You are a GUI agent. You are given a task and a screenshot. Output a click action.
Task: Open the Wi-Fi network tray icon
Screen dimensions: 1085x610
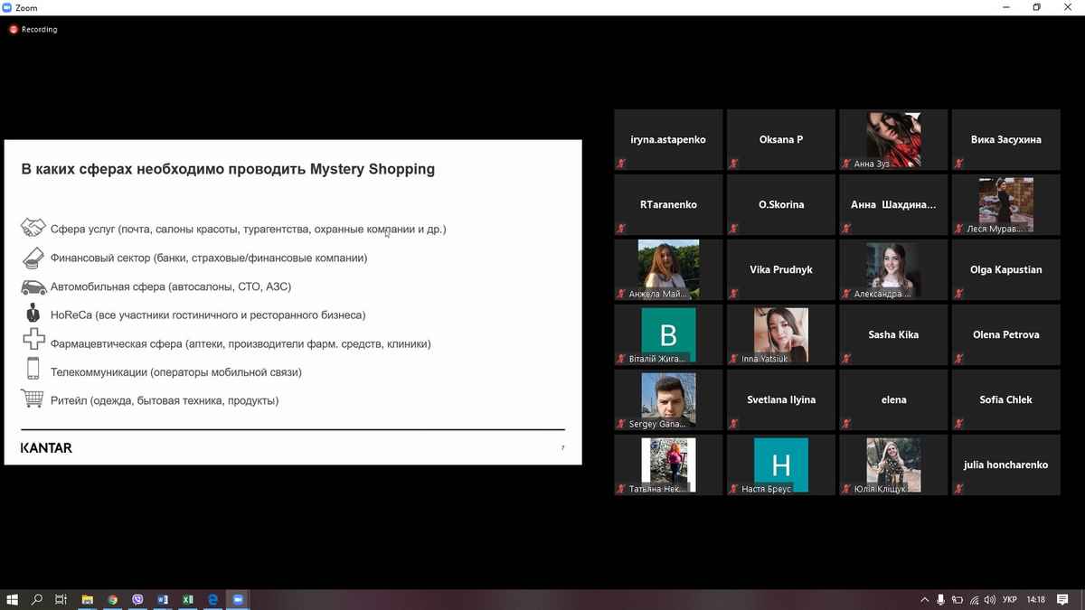pyautogui.click(x=974, y=599)
